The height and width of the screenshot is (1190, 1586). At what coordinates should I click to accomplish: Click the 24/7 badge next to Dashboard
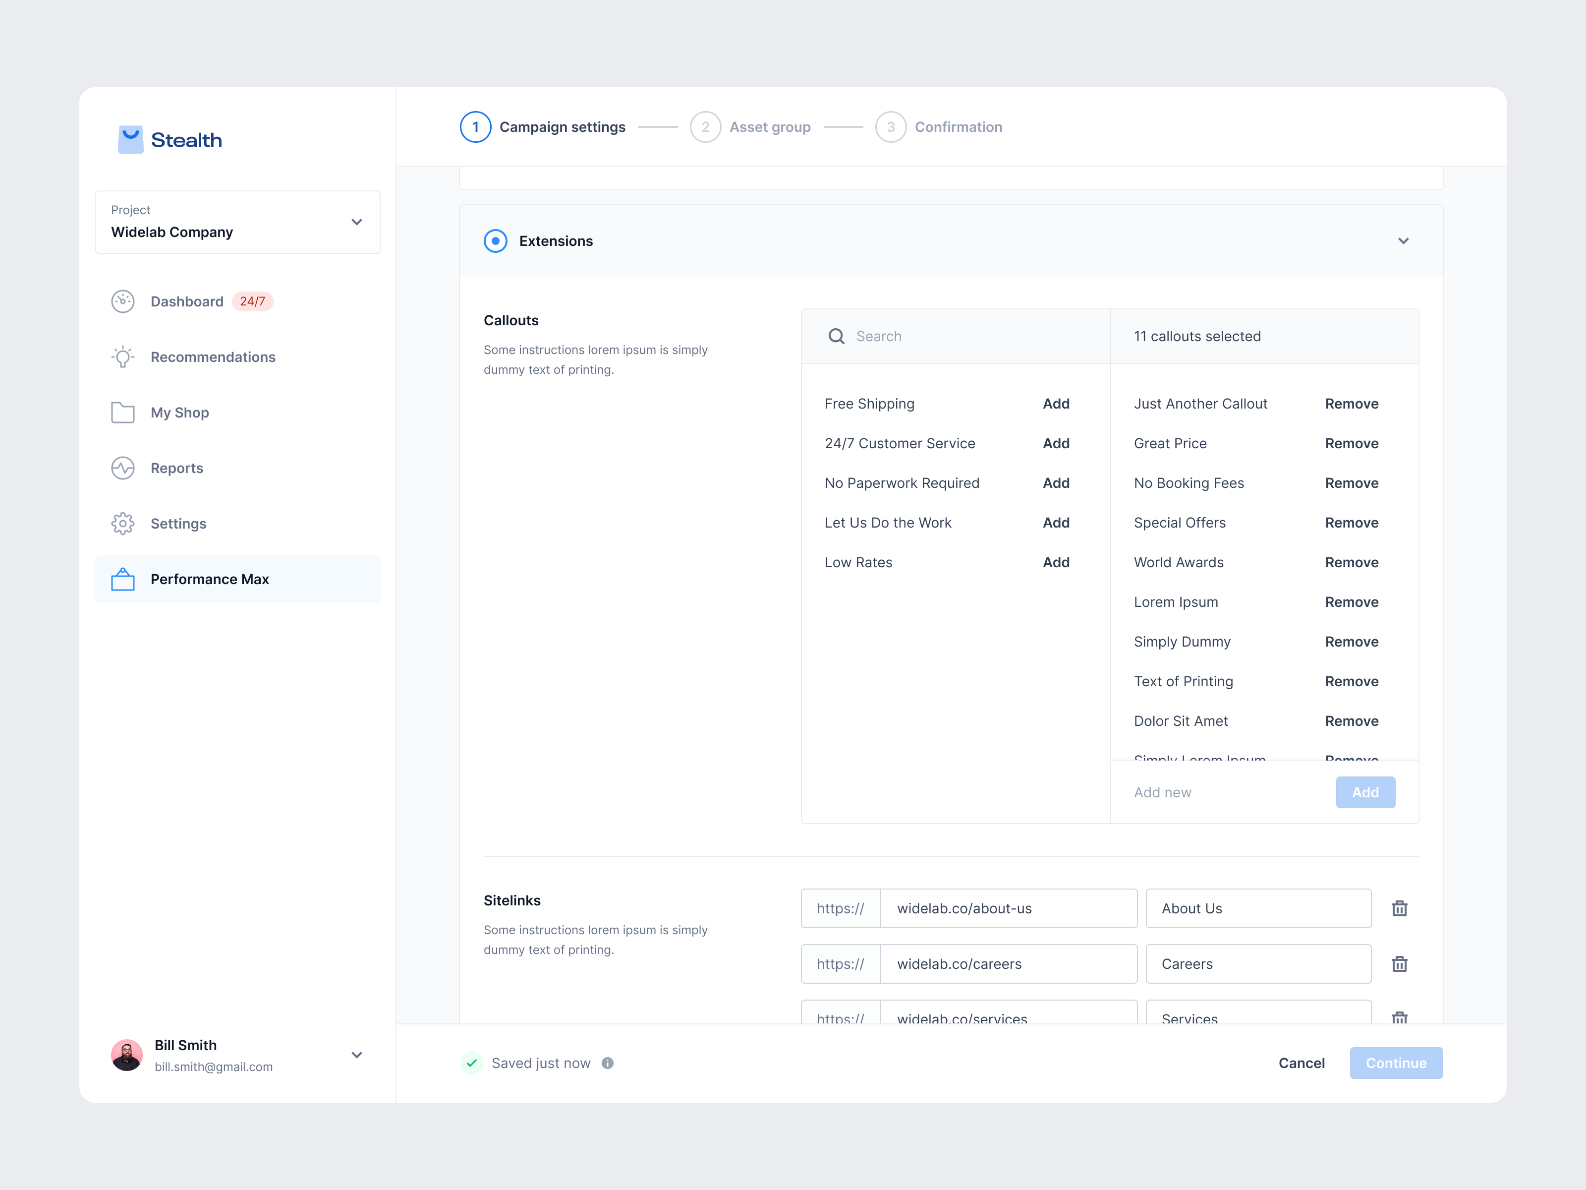point(252,301)
